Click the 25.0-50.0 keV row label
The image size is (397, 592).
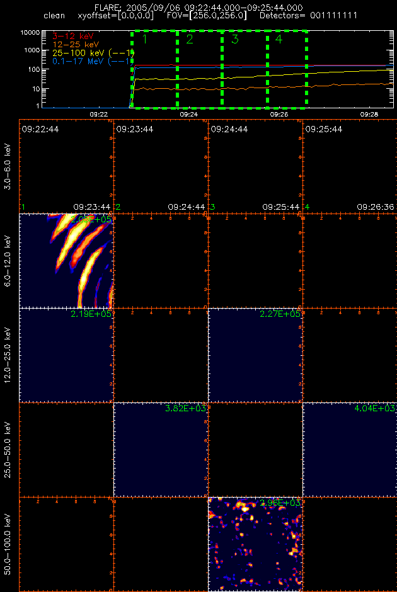(x=8, y=450)
